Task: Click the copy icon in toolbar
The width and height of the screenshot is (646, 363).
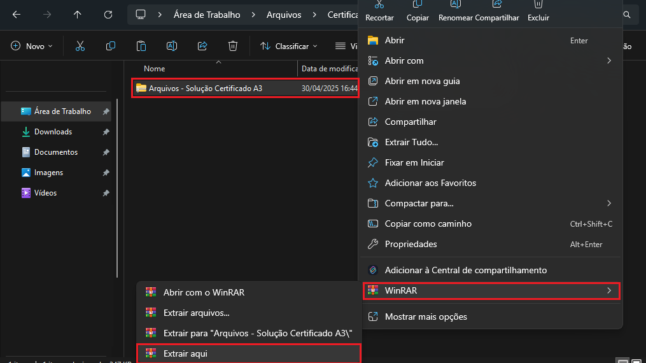Action: 111,46
